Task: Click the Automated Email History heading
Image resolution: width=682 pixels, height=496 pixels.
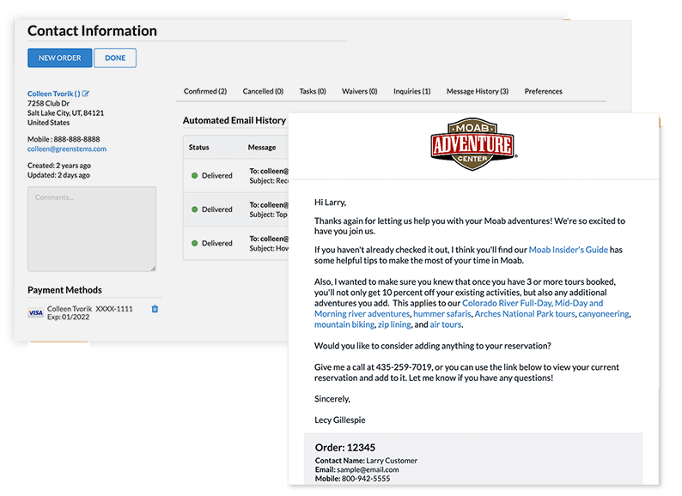Action: [234, 120]
